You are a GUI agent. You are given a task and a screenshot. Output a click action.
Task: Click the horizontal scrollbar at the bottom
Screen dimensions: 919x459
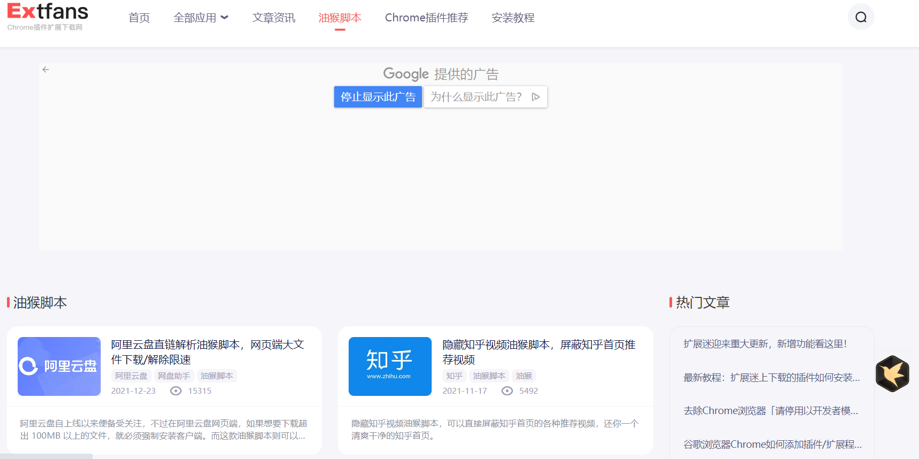pyautogui.click(x=46, y=456)
